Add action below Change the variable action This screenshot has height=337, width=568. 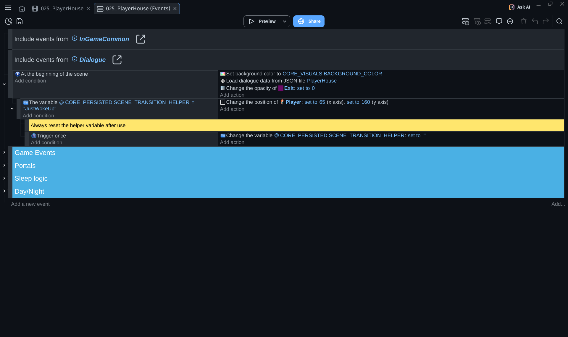point(232,142)
